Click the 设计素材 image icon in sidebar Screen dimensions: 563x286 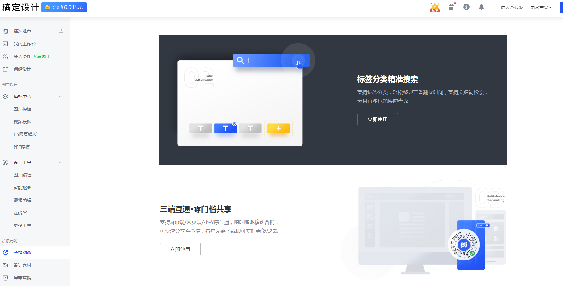[5, 265]
